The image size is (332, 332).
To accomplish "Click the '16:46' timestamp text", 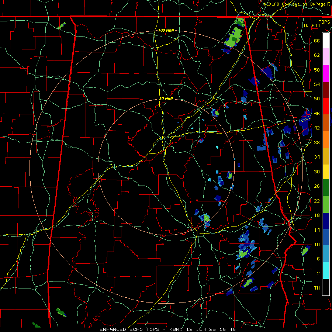I will tap(228, 329).
